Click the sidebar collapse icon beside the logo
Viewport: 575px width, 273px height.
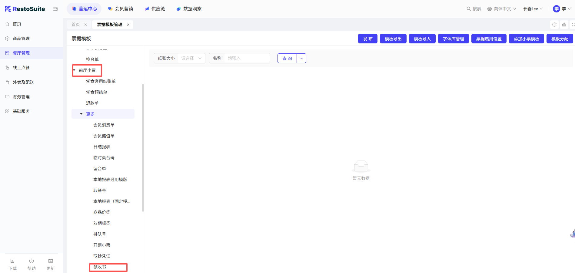click(55, 9)
